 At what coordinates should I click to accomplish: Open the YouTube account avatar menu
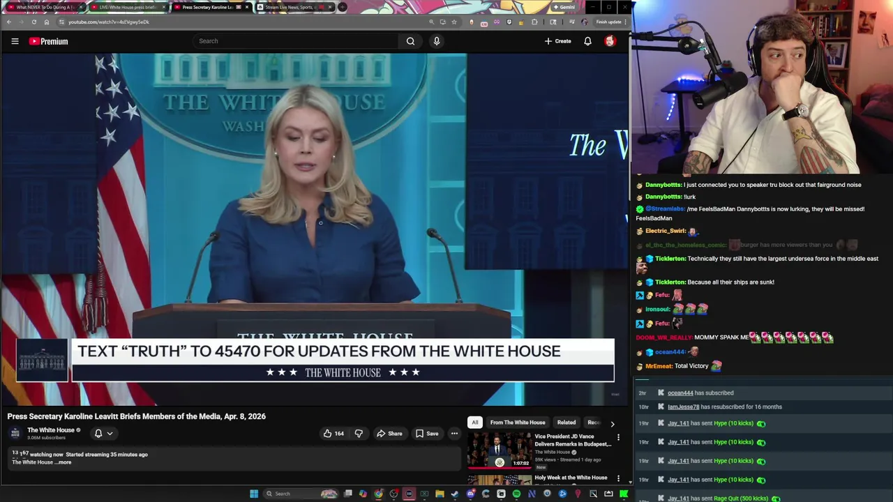(x=610, y=41)
